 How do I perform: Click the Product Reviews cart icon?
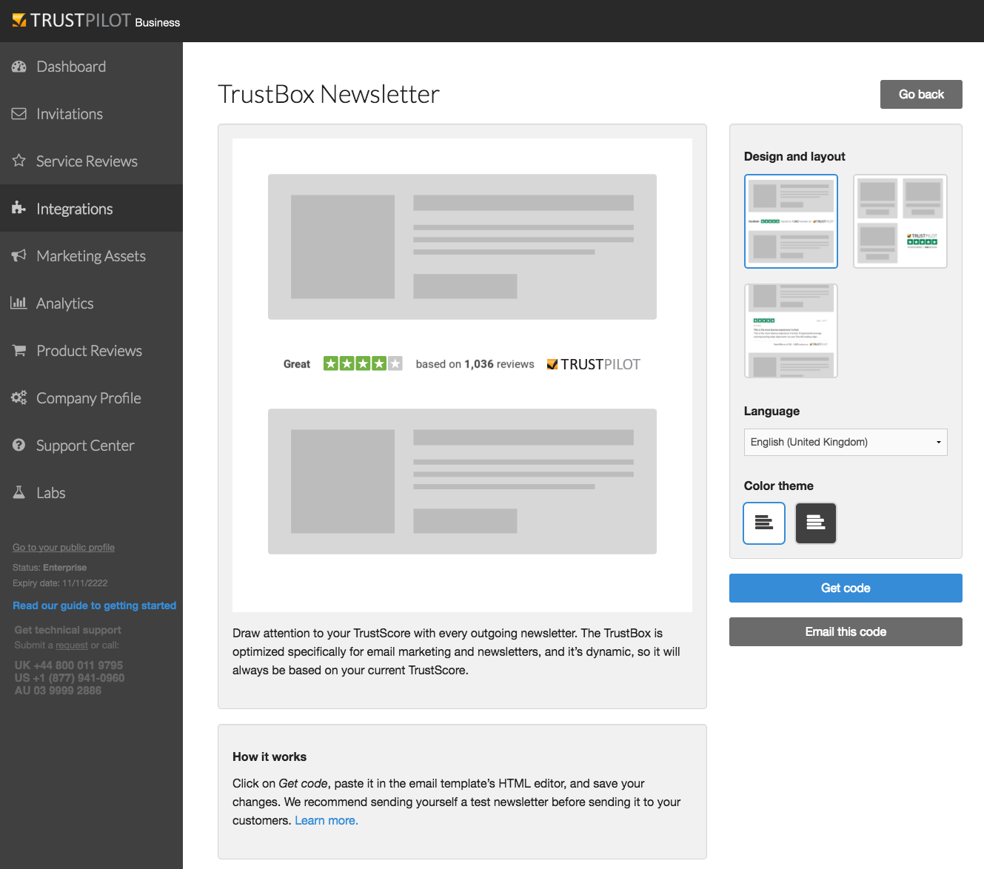coord(19,350)
